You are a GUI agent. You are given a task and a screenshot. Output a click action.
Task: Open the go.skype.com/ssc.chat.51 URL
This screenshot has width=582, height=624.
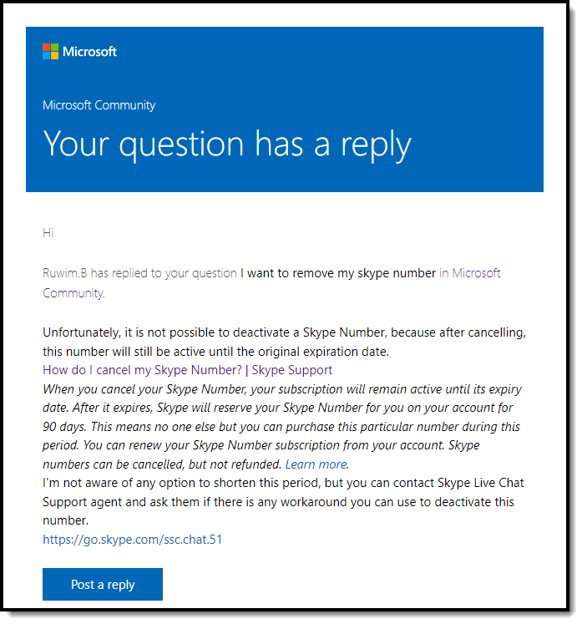coord(132,540)
